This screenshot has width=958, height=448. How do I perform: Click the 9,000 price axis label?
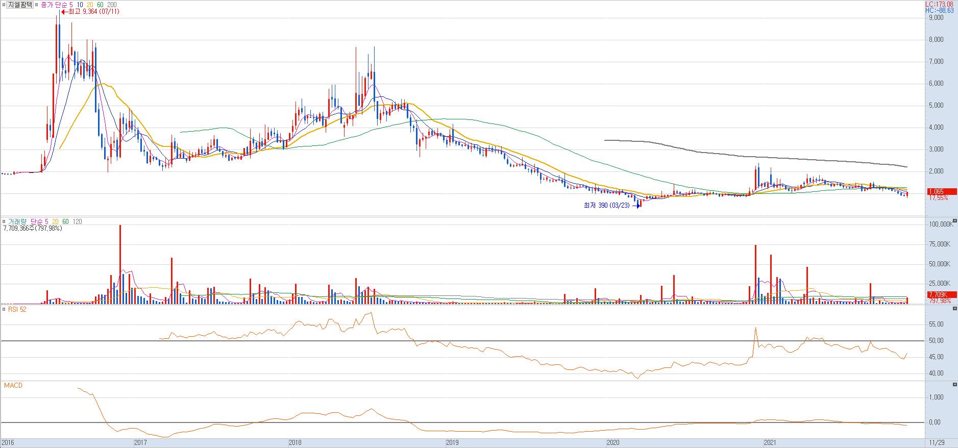click(x=936, y=17)
